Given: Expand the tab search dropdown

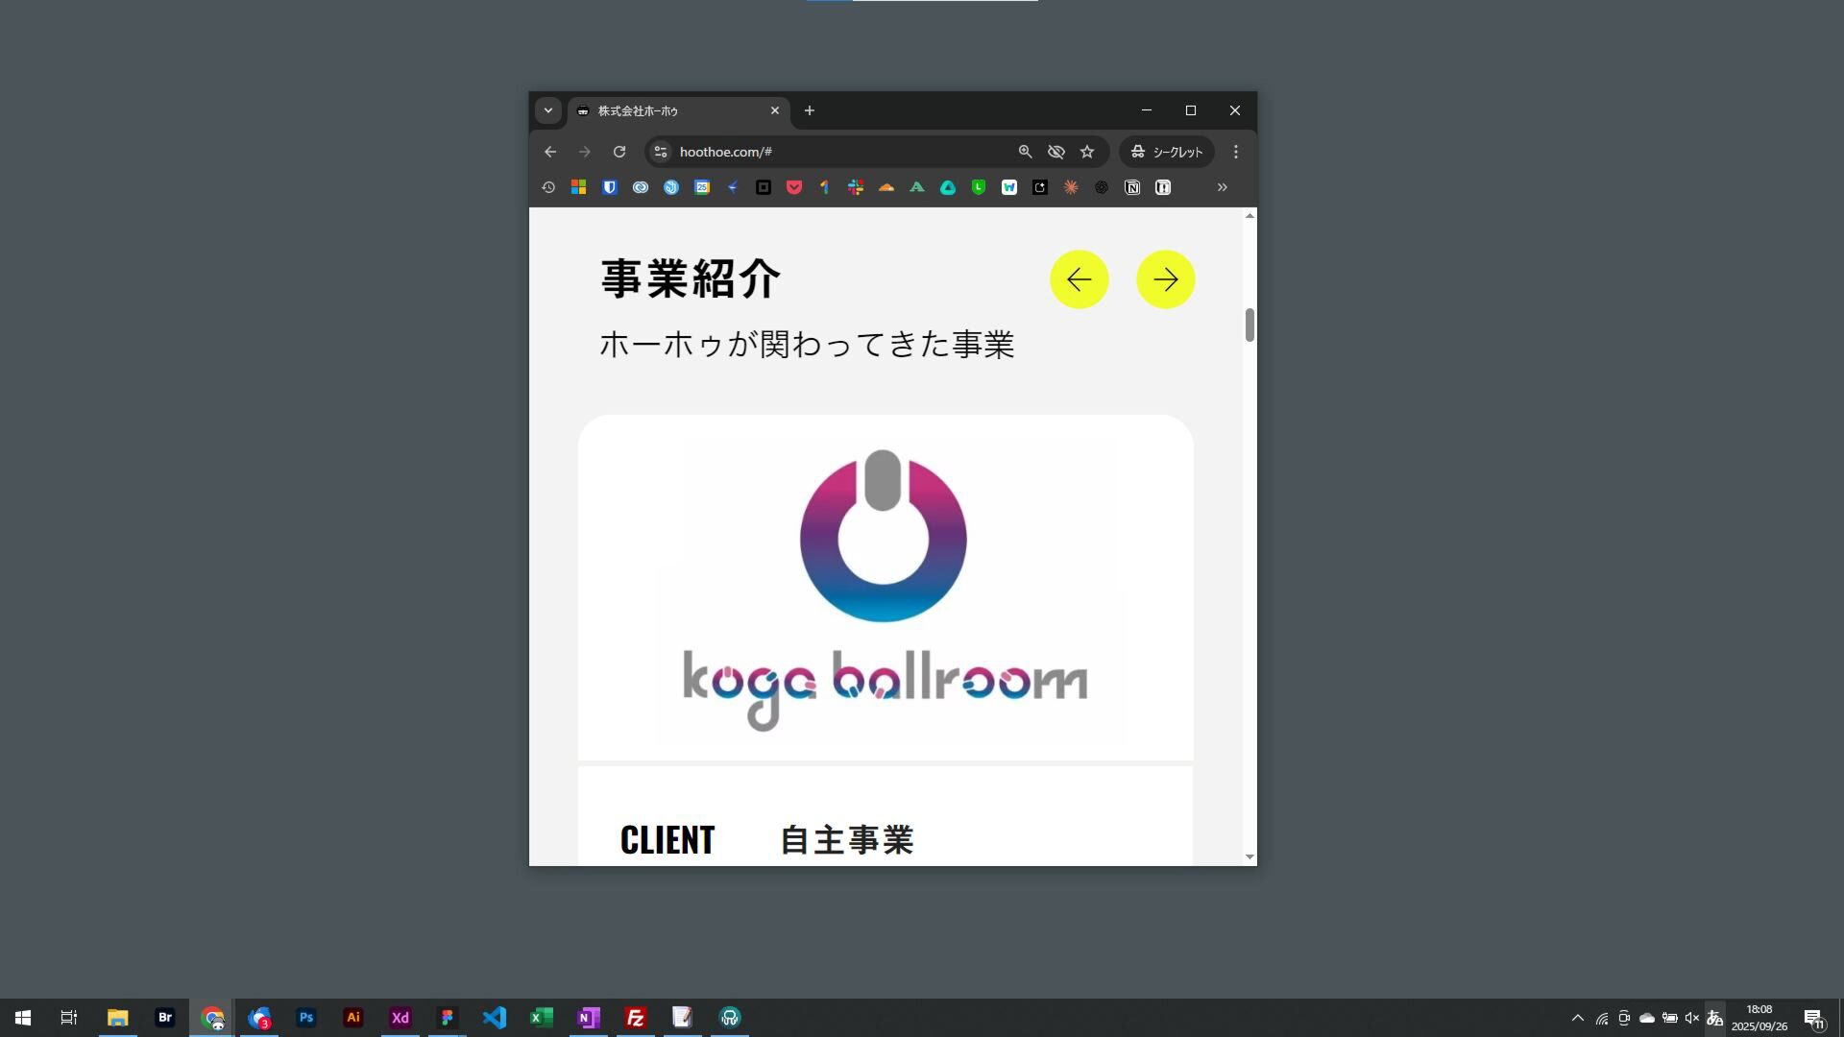Looking at the screenshot, I should (x=548, y=110).
